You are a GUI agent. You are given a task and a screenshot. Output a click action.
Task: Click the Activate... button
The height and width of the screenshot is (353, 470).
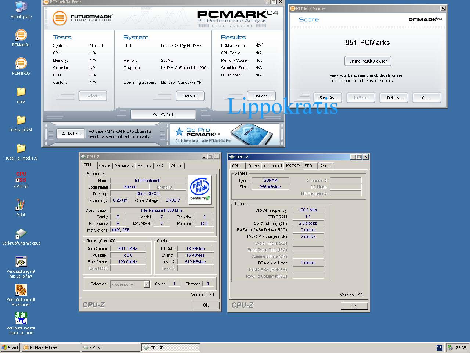click(71, 134)
